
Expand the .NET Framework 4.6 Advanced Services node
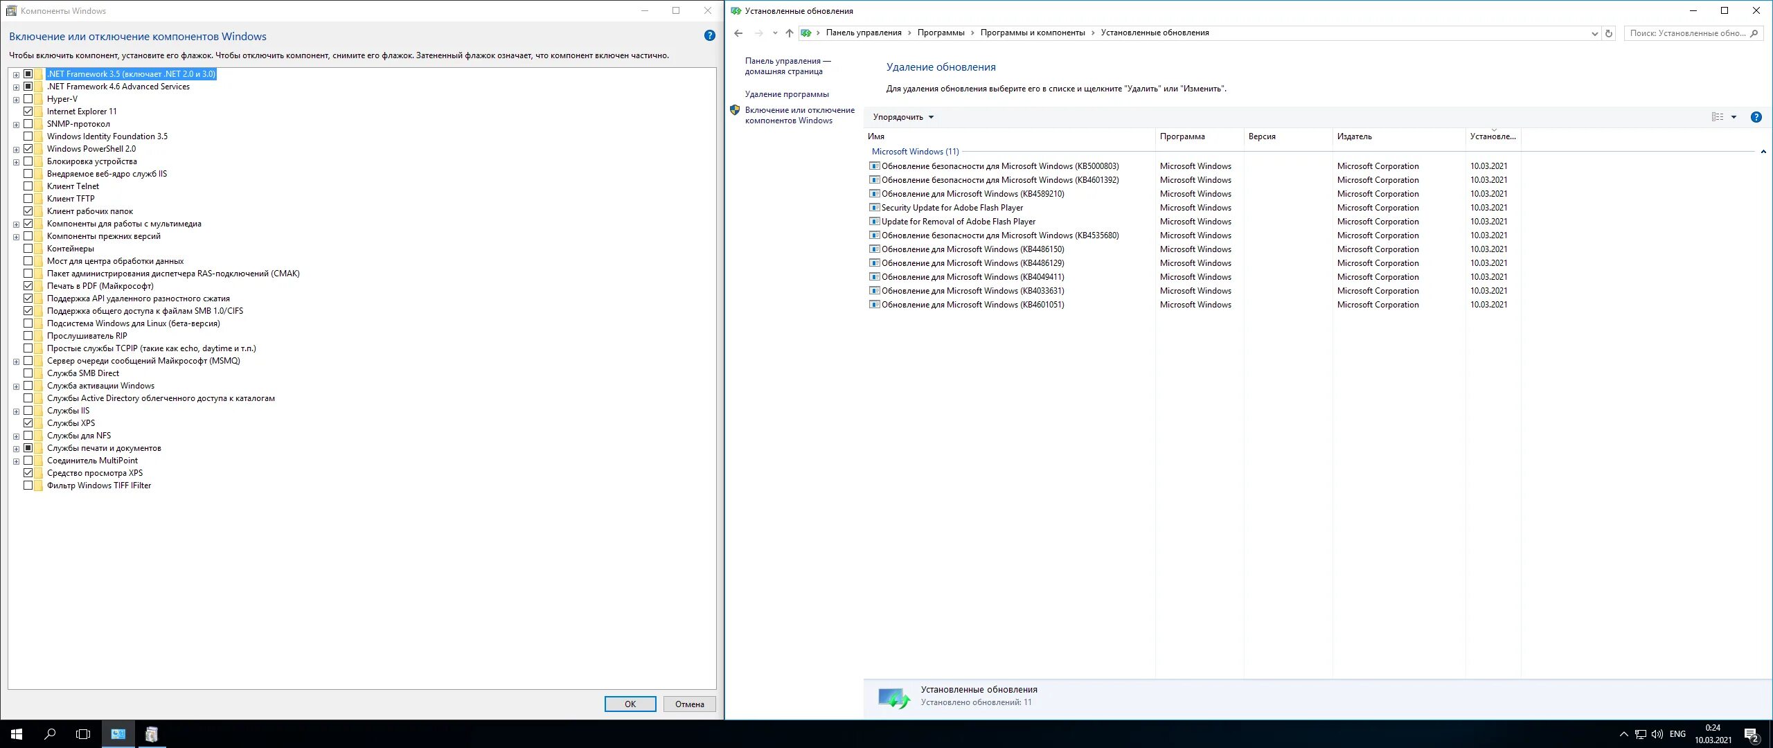[16, 87]
